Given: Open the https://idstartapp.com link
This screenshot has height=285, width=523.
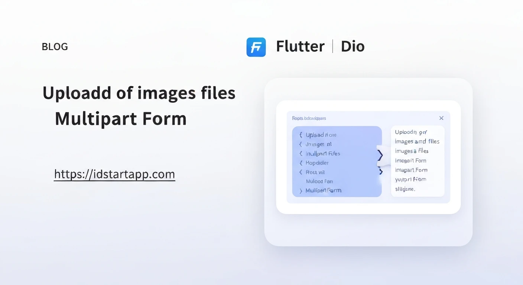Looking at the screenshot, I should [x=114, y=174].
